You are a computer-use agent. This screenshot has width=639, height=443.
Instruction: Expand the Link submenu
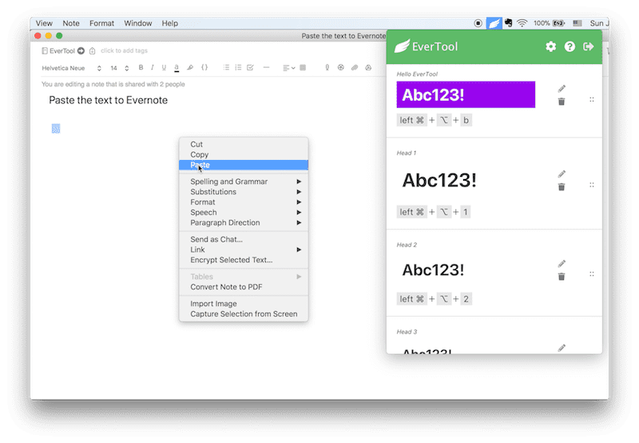click(x=244, y=249)
